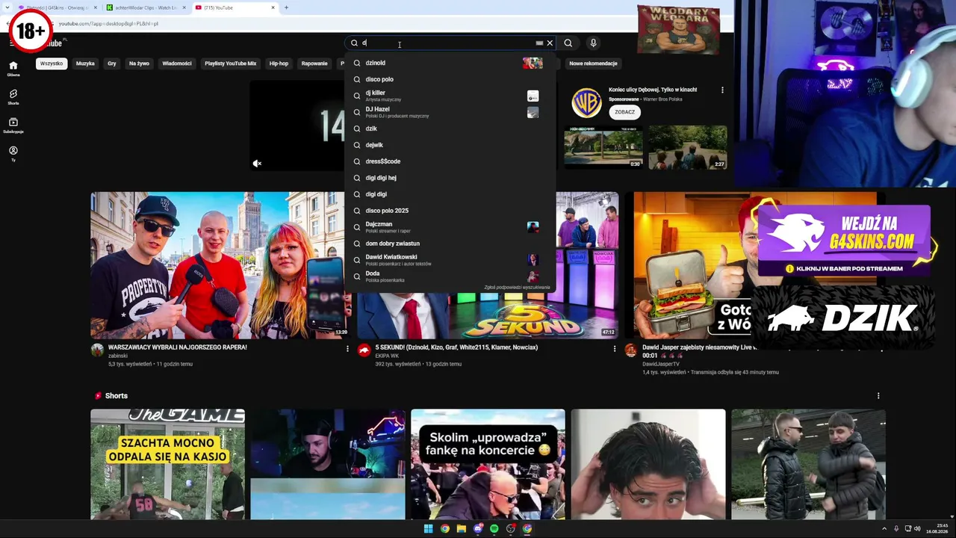Select the dejwik search suggestion
The height and width of the screenshot is (538, 956).
point(450,145)
